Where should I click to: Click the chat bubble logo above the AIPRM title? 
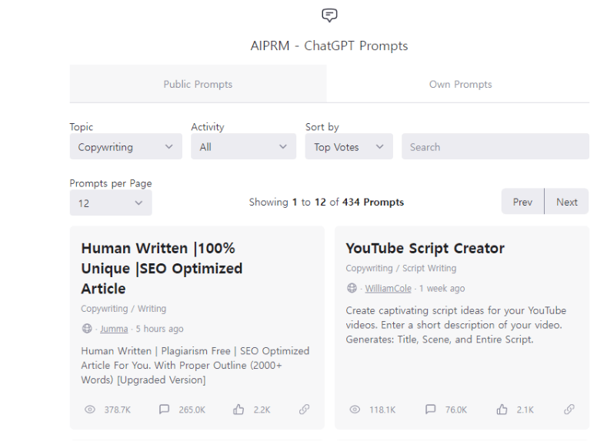329,15
